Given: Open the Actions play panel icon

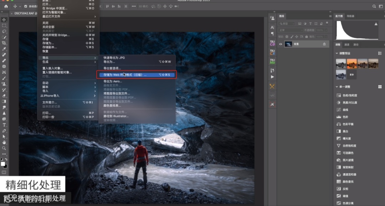Looking at the screenshot, I should click(272, 77).
